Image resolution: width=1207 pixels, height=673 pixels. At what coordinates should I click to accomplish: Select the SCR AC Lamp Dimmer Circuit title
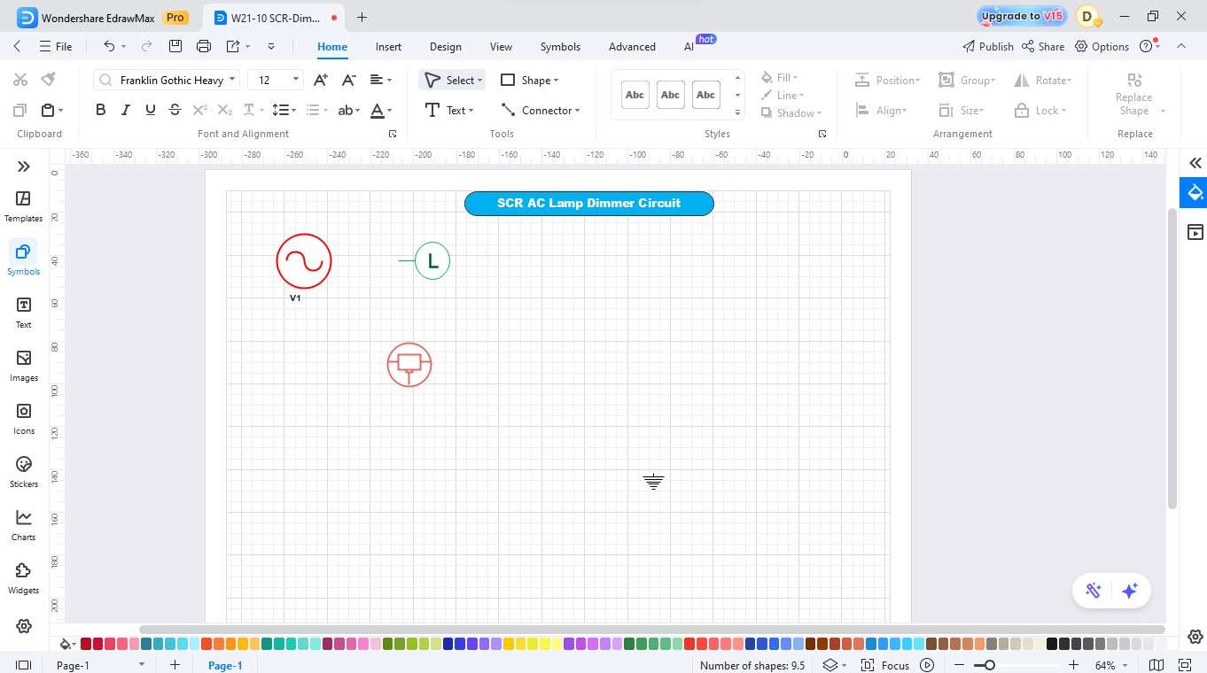tap(589, 204)
